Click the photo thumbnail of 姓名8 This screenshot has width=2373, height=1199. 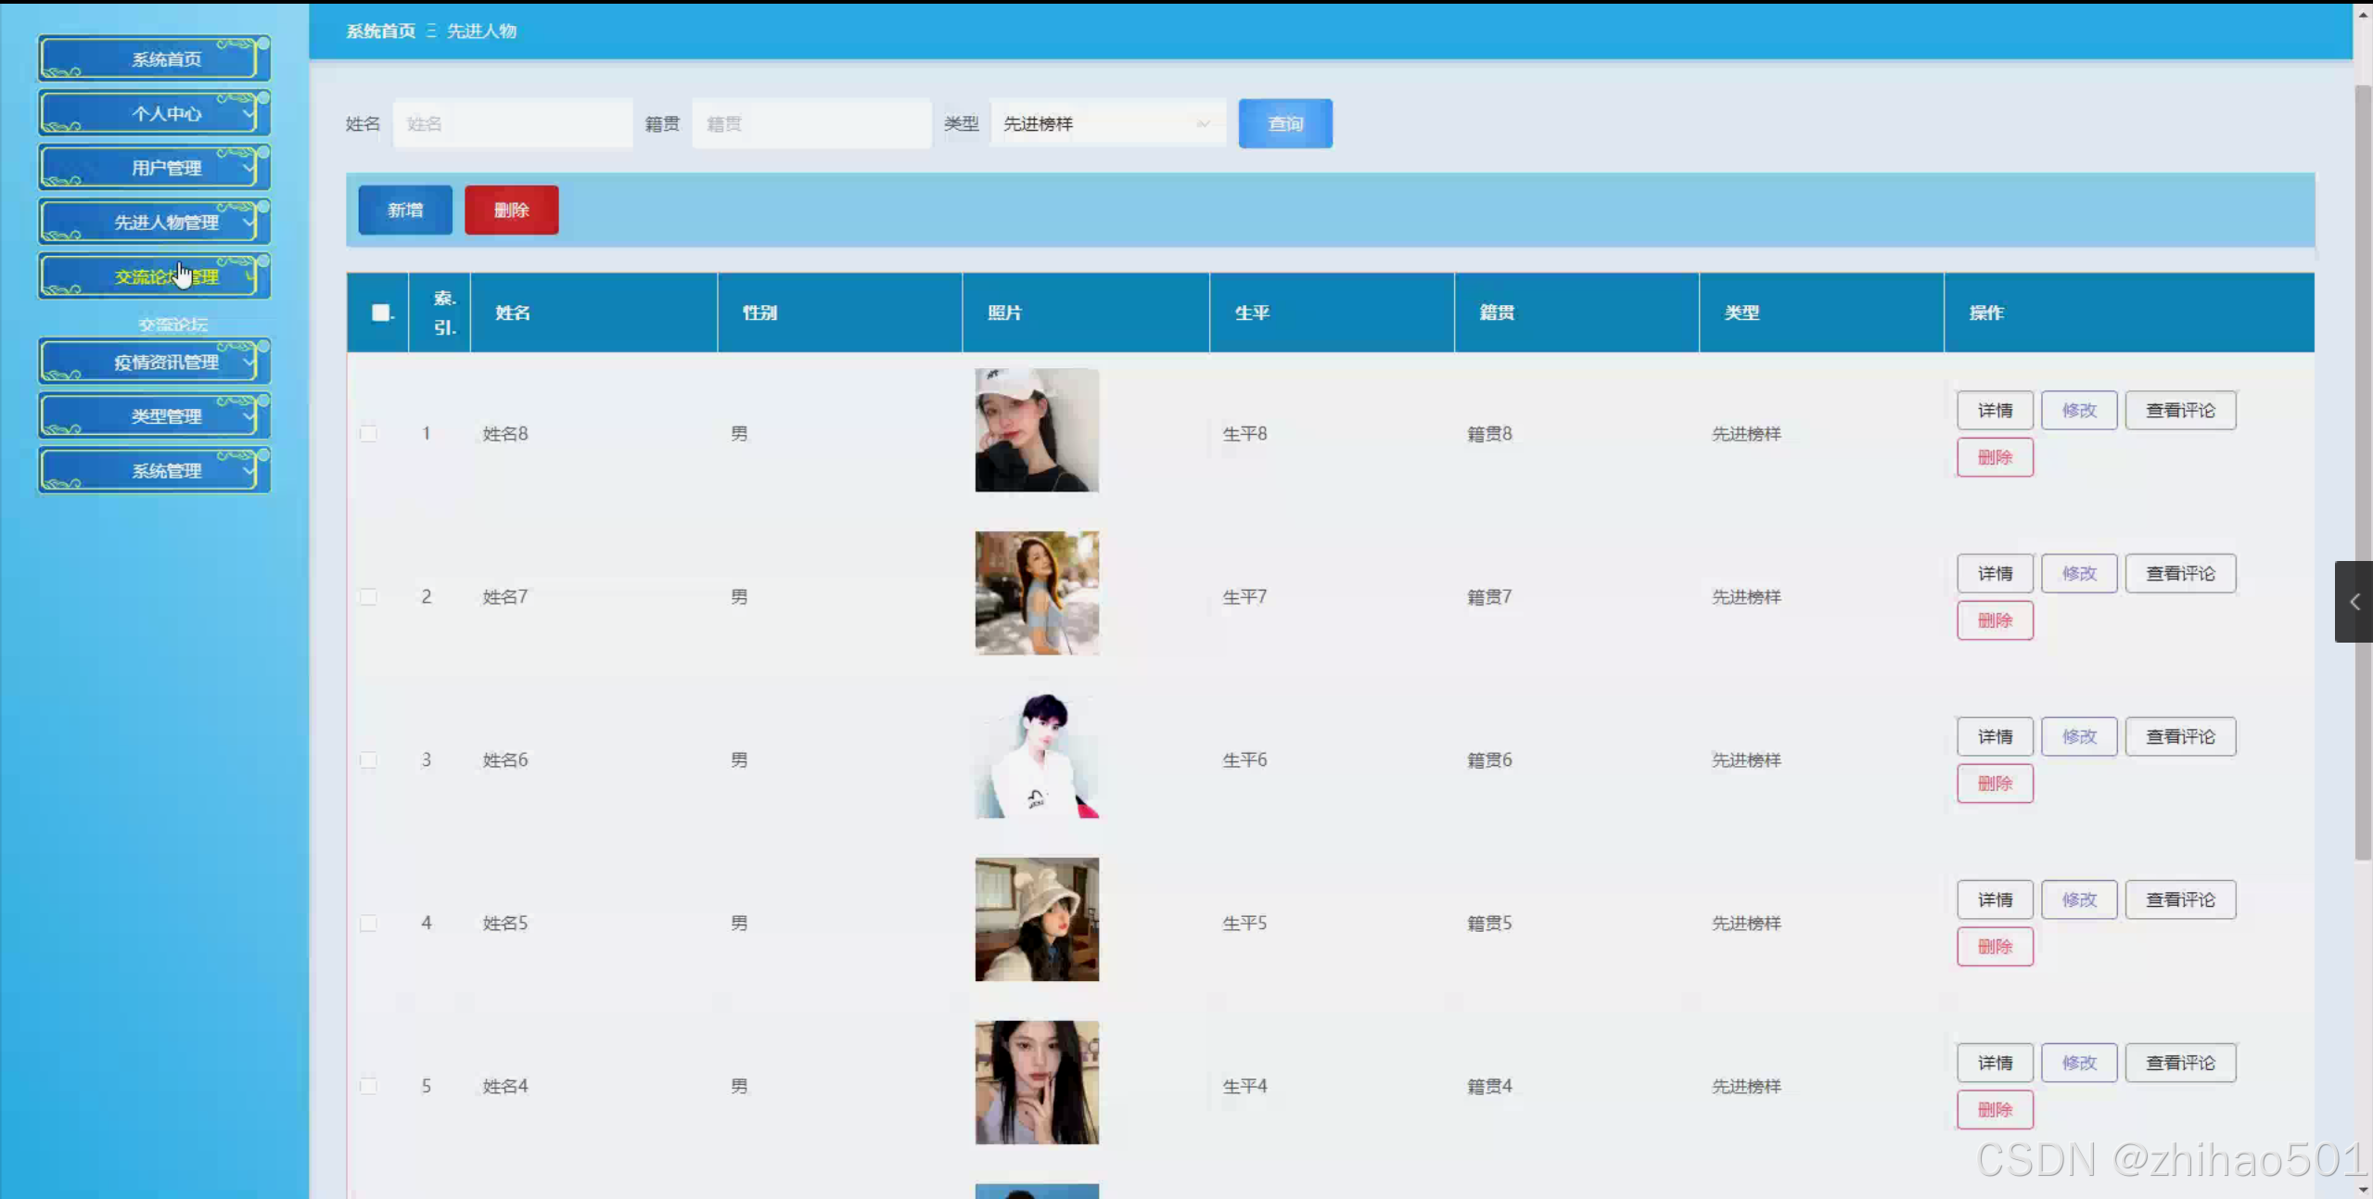click(1037, 430)
